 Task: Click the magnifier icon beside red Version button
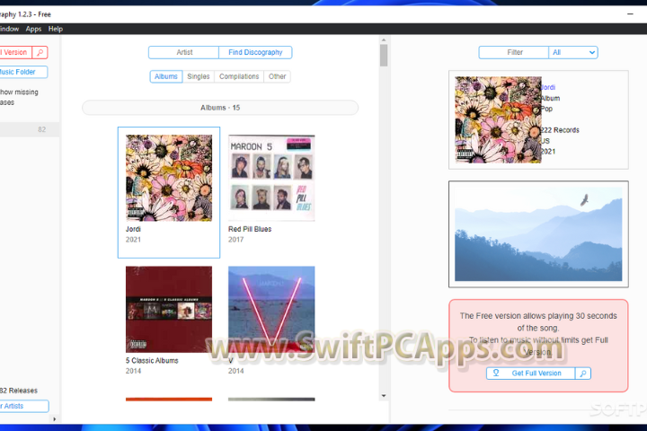[x=40, y=53]
